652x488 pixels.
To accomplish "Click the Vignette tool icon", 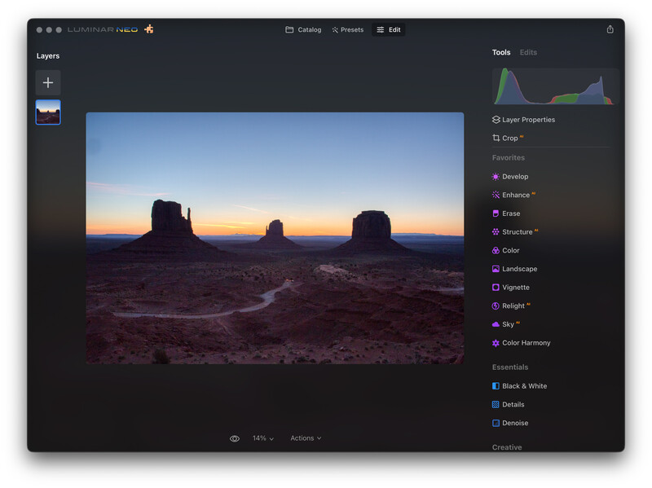I will (x=496, y=288).
